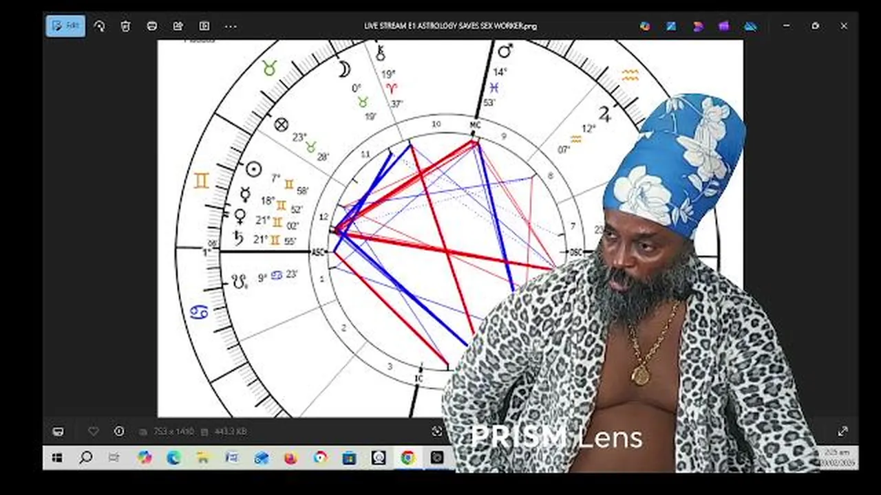Click the slideshow icon beside the share icon
The image size is (881, 495).
pos(204,26)
